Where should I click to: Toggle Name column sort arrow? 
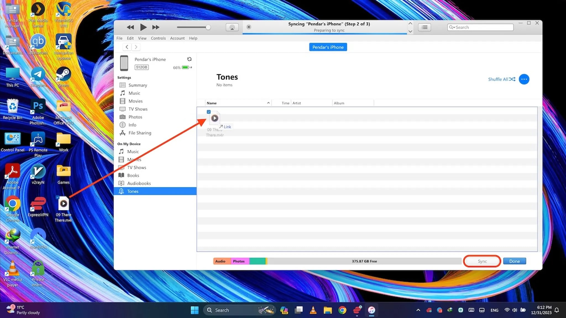click(268, 103)
